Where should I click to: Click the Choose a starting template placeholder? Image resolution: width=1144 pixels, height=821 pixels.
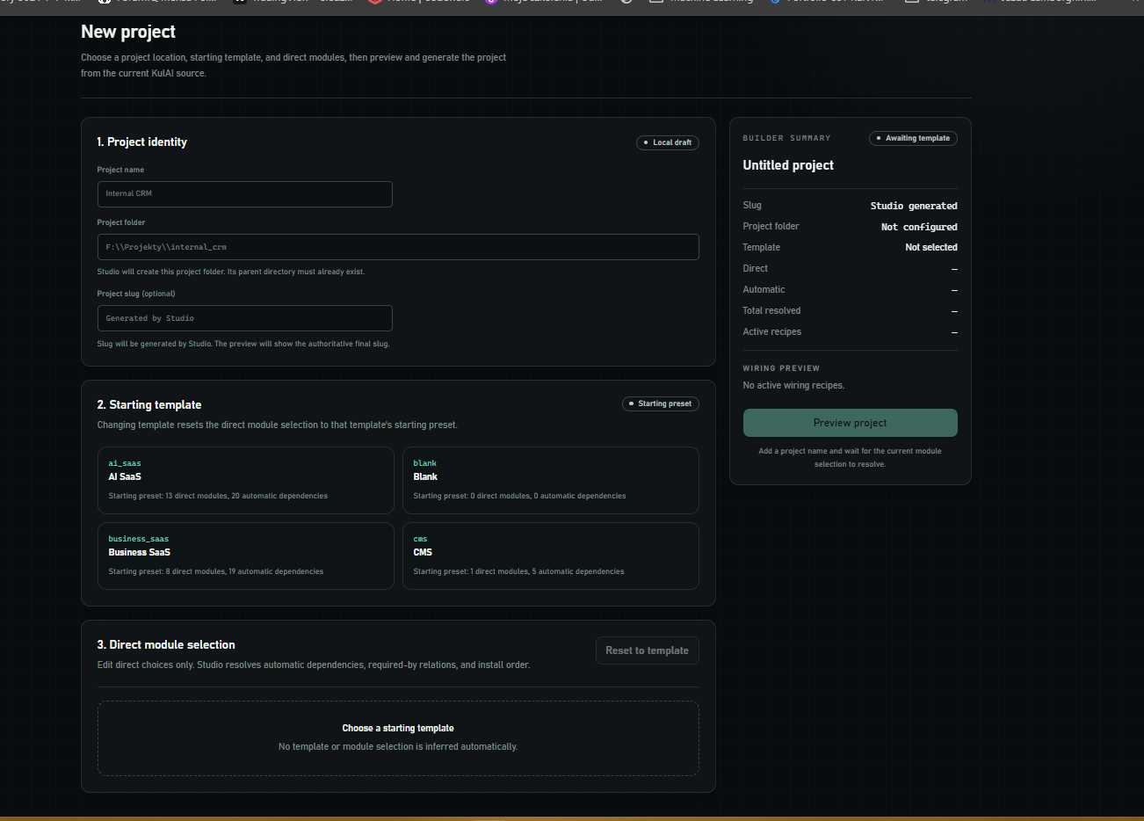click(x=398, y=728)
